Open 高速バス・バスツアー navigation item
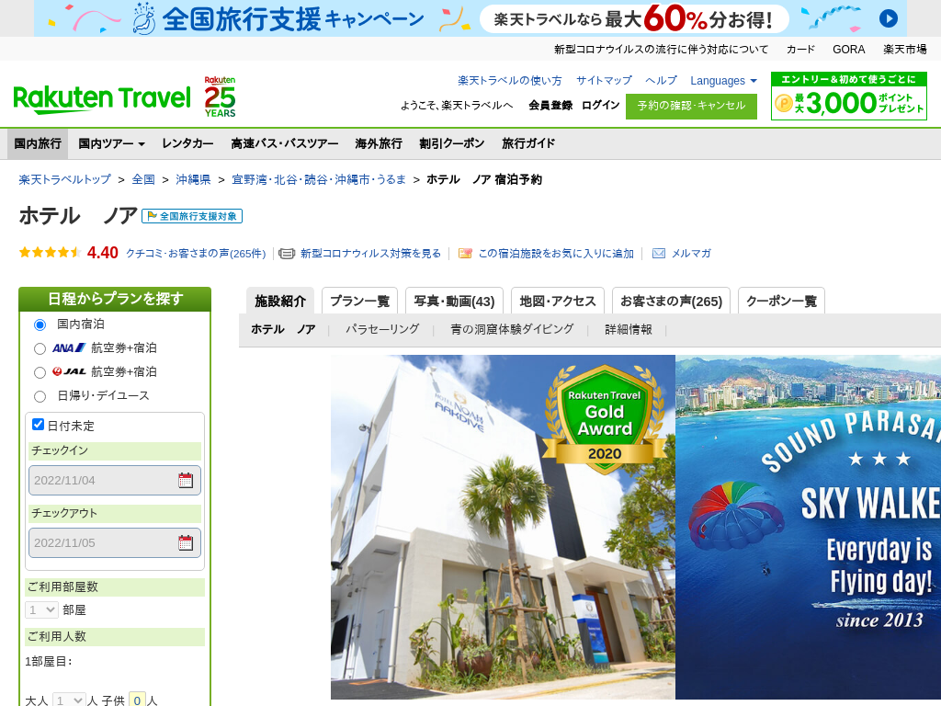Screen dimensions: 941x706 coord(285,143)
